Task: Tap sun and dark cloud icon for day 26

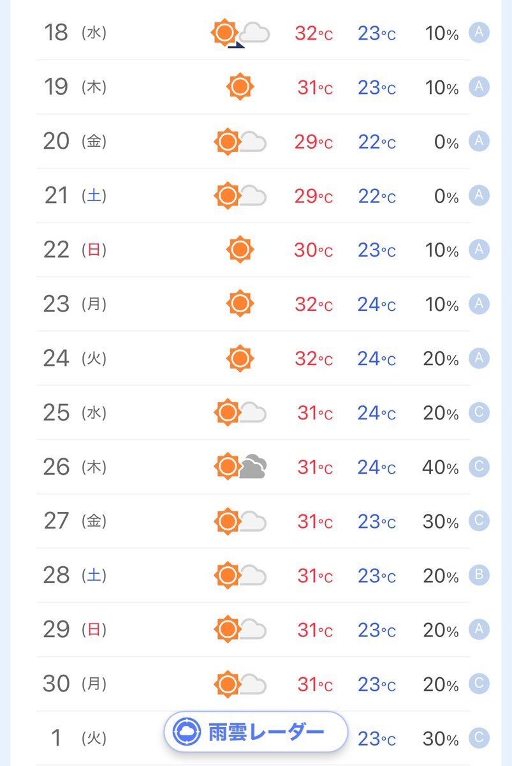Action: coord(240,467)
